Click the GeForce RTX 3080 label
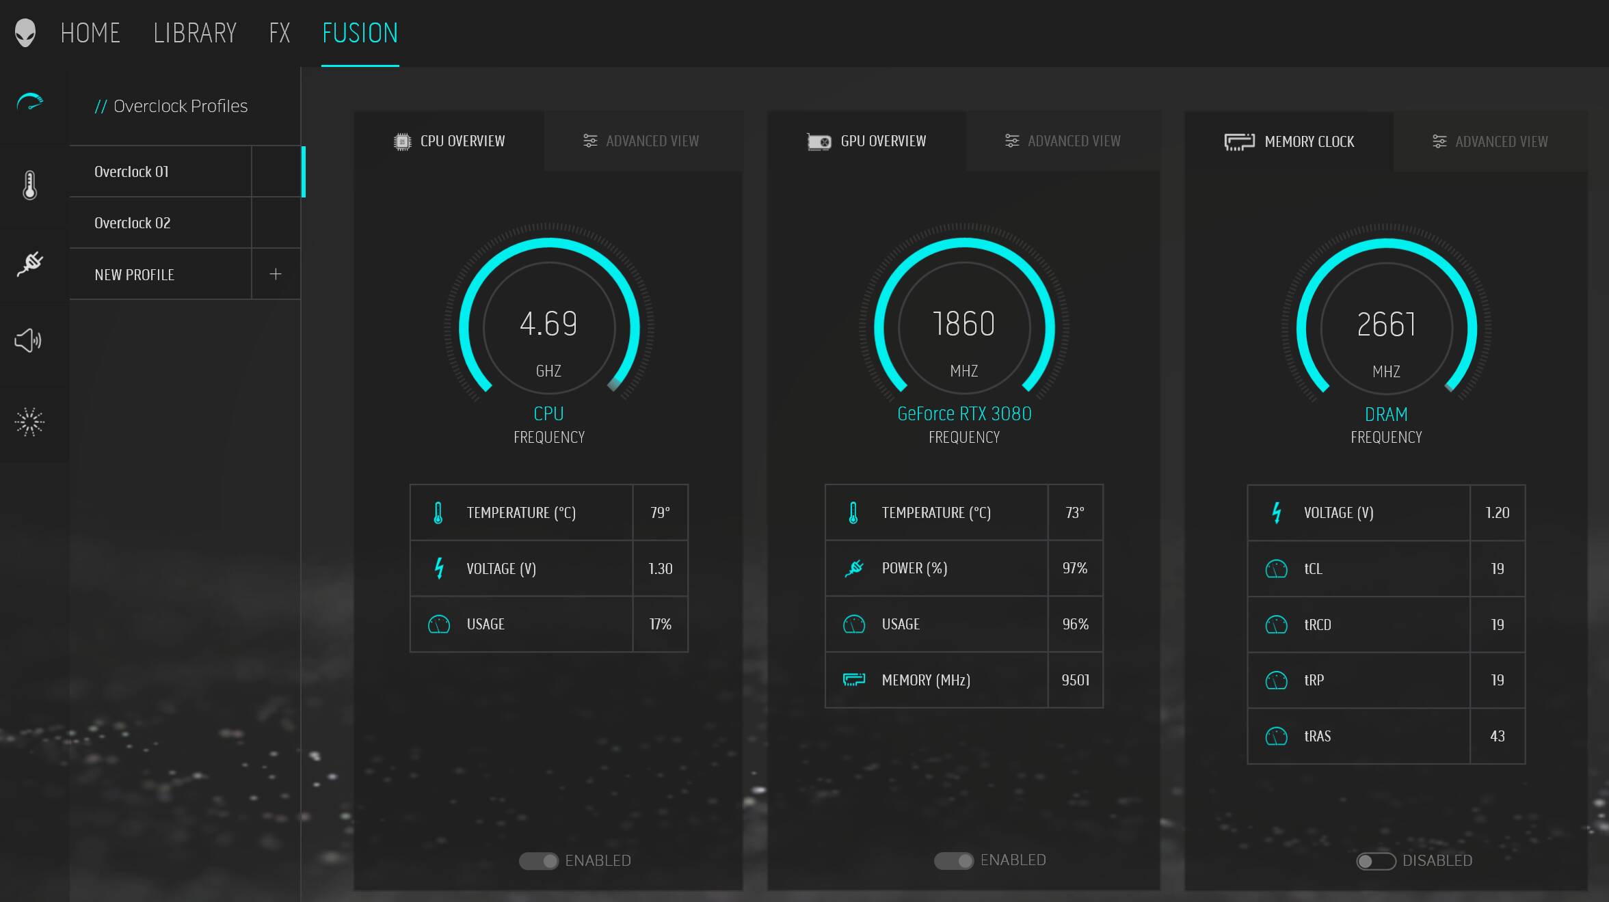 point(964,413)
